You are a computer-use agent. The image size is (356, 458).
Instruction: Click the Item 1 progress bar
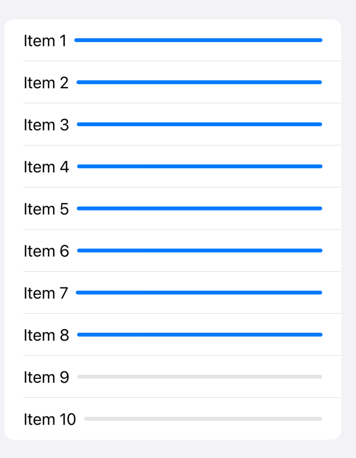pyautogui.click(x=198, y=40)
